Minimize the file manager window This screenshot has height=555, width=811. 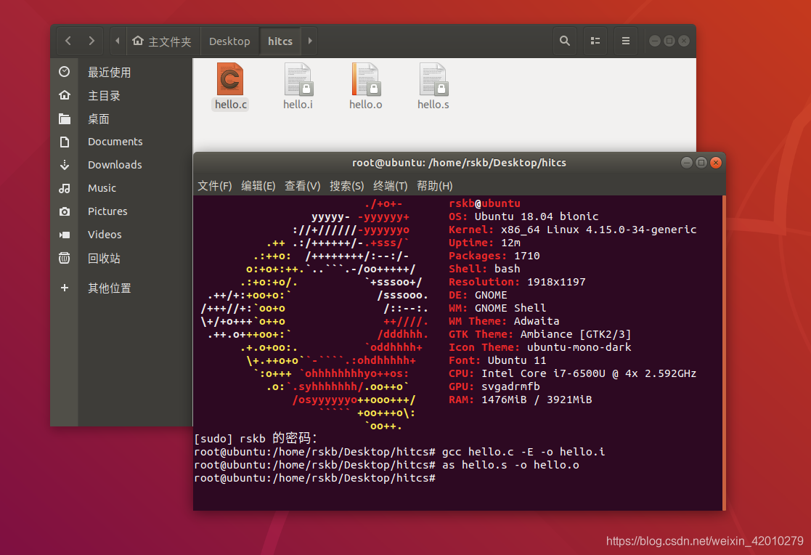coord(655,41)
